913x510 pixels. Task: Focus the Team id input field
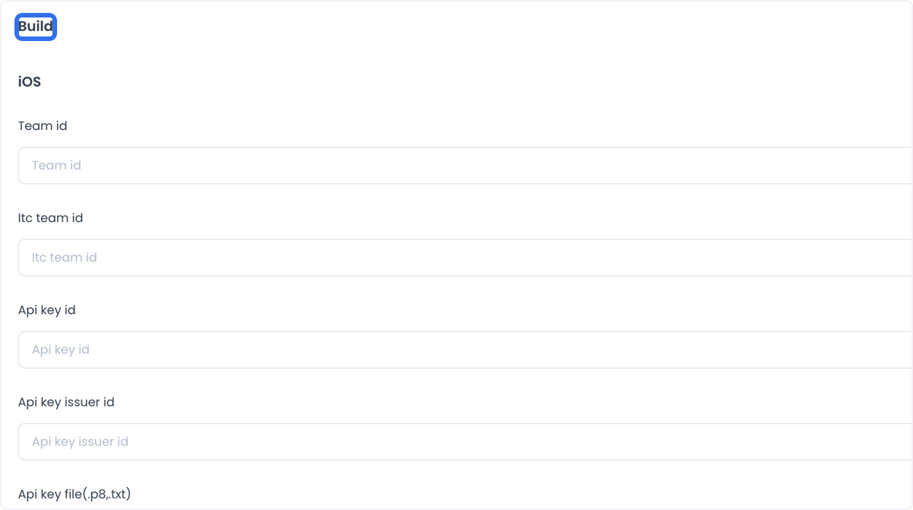(x=466, y=166)
